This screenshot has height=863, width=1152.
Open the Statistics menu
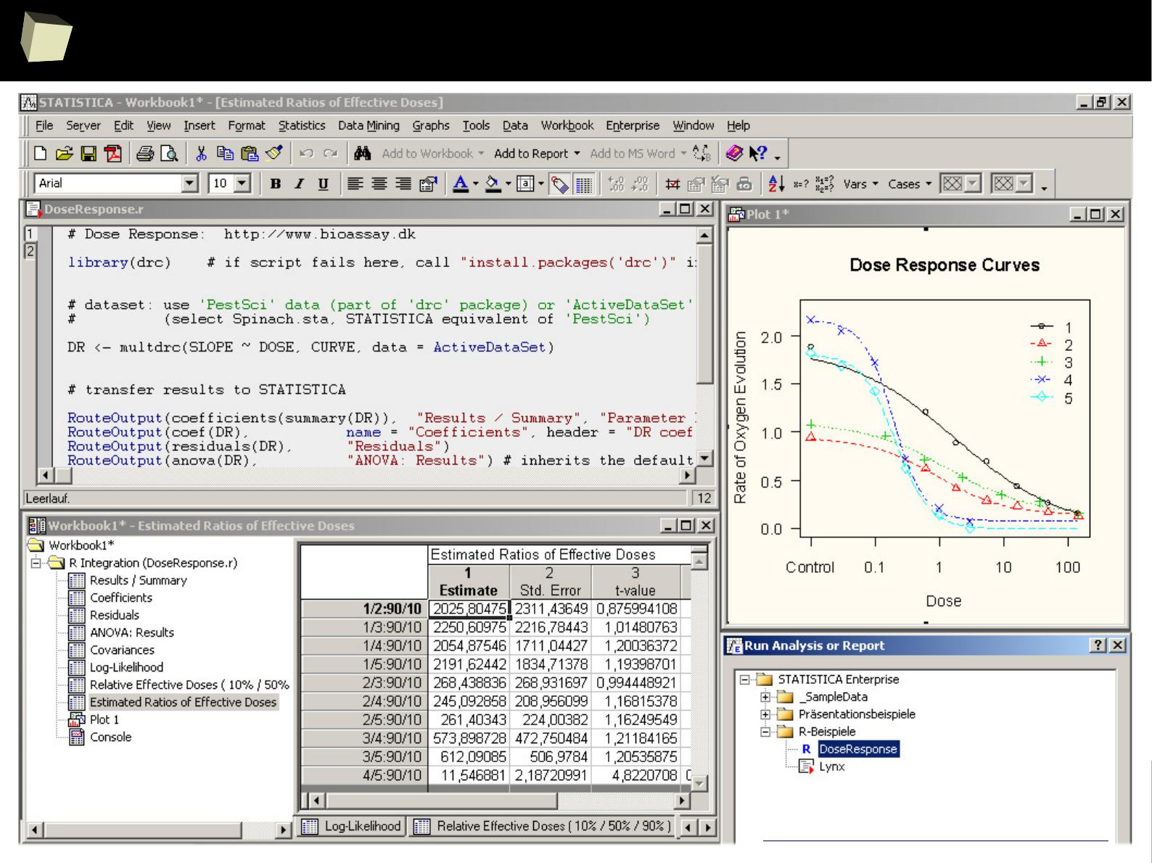click(x=302, y=125)
